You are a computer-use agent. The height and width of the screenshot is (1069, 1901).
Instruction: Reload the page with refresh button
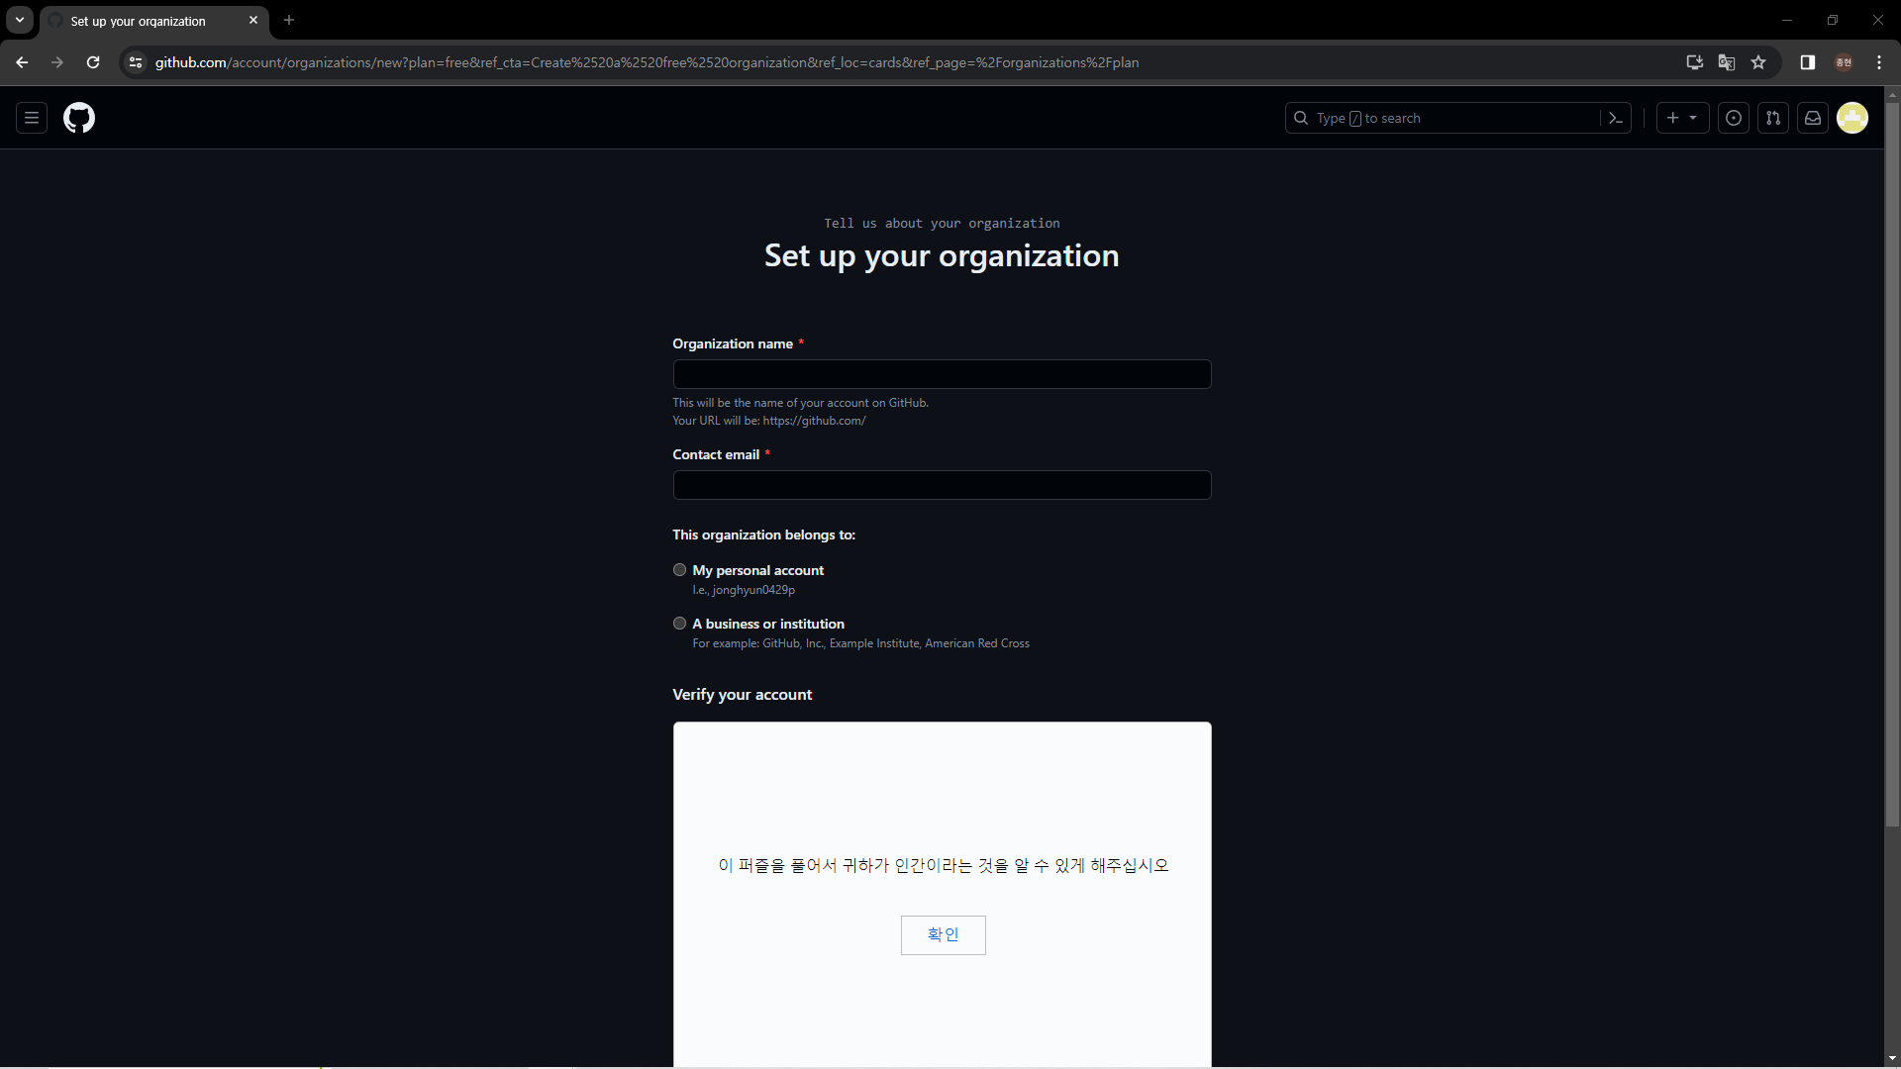93,62
